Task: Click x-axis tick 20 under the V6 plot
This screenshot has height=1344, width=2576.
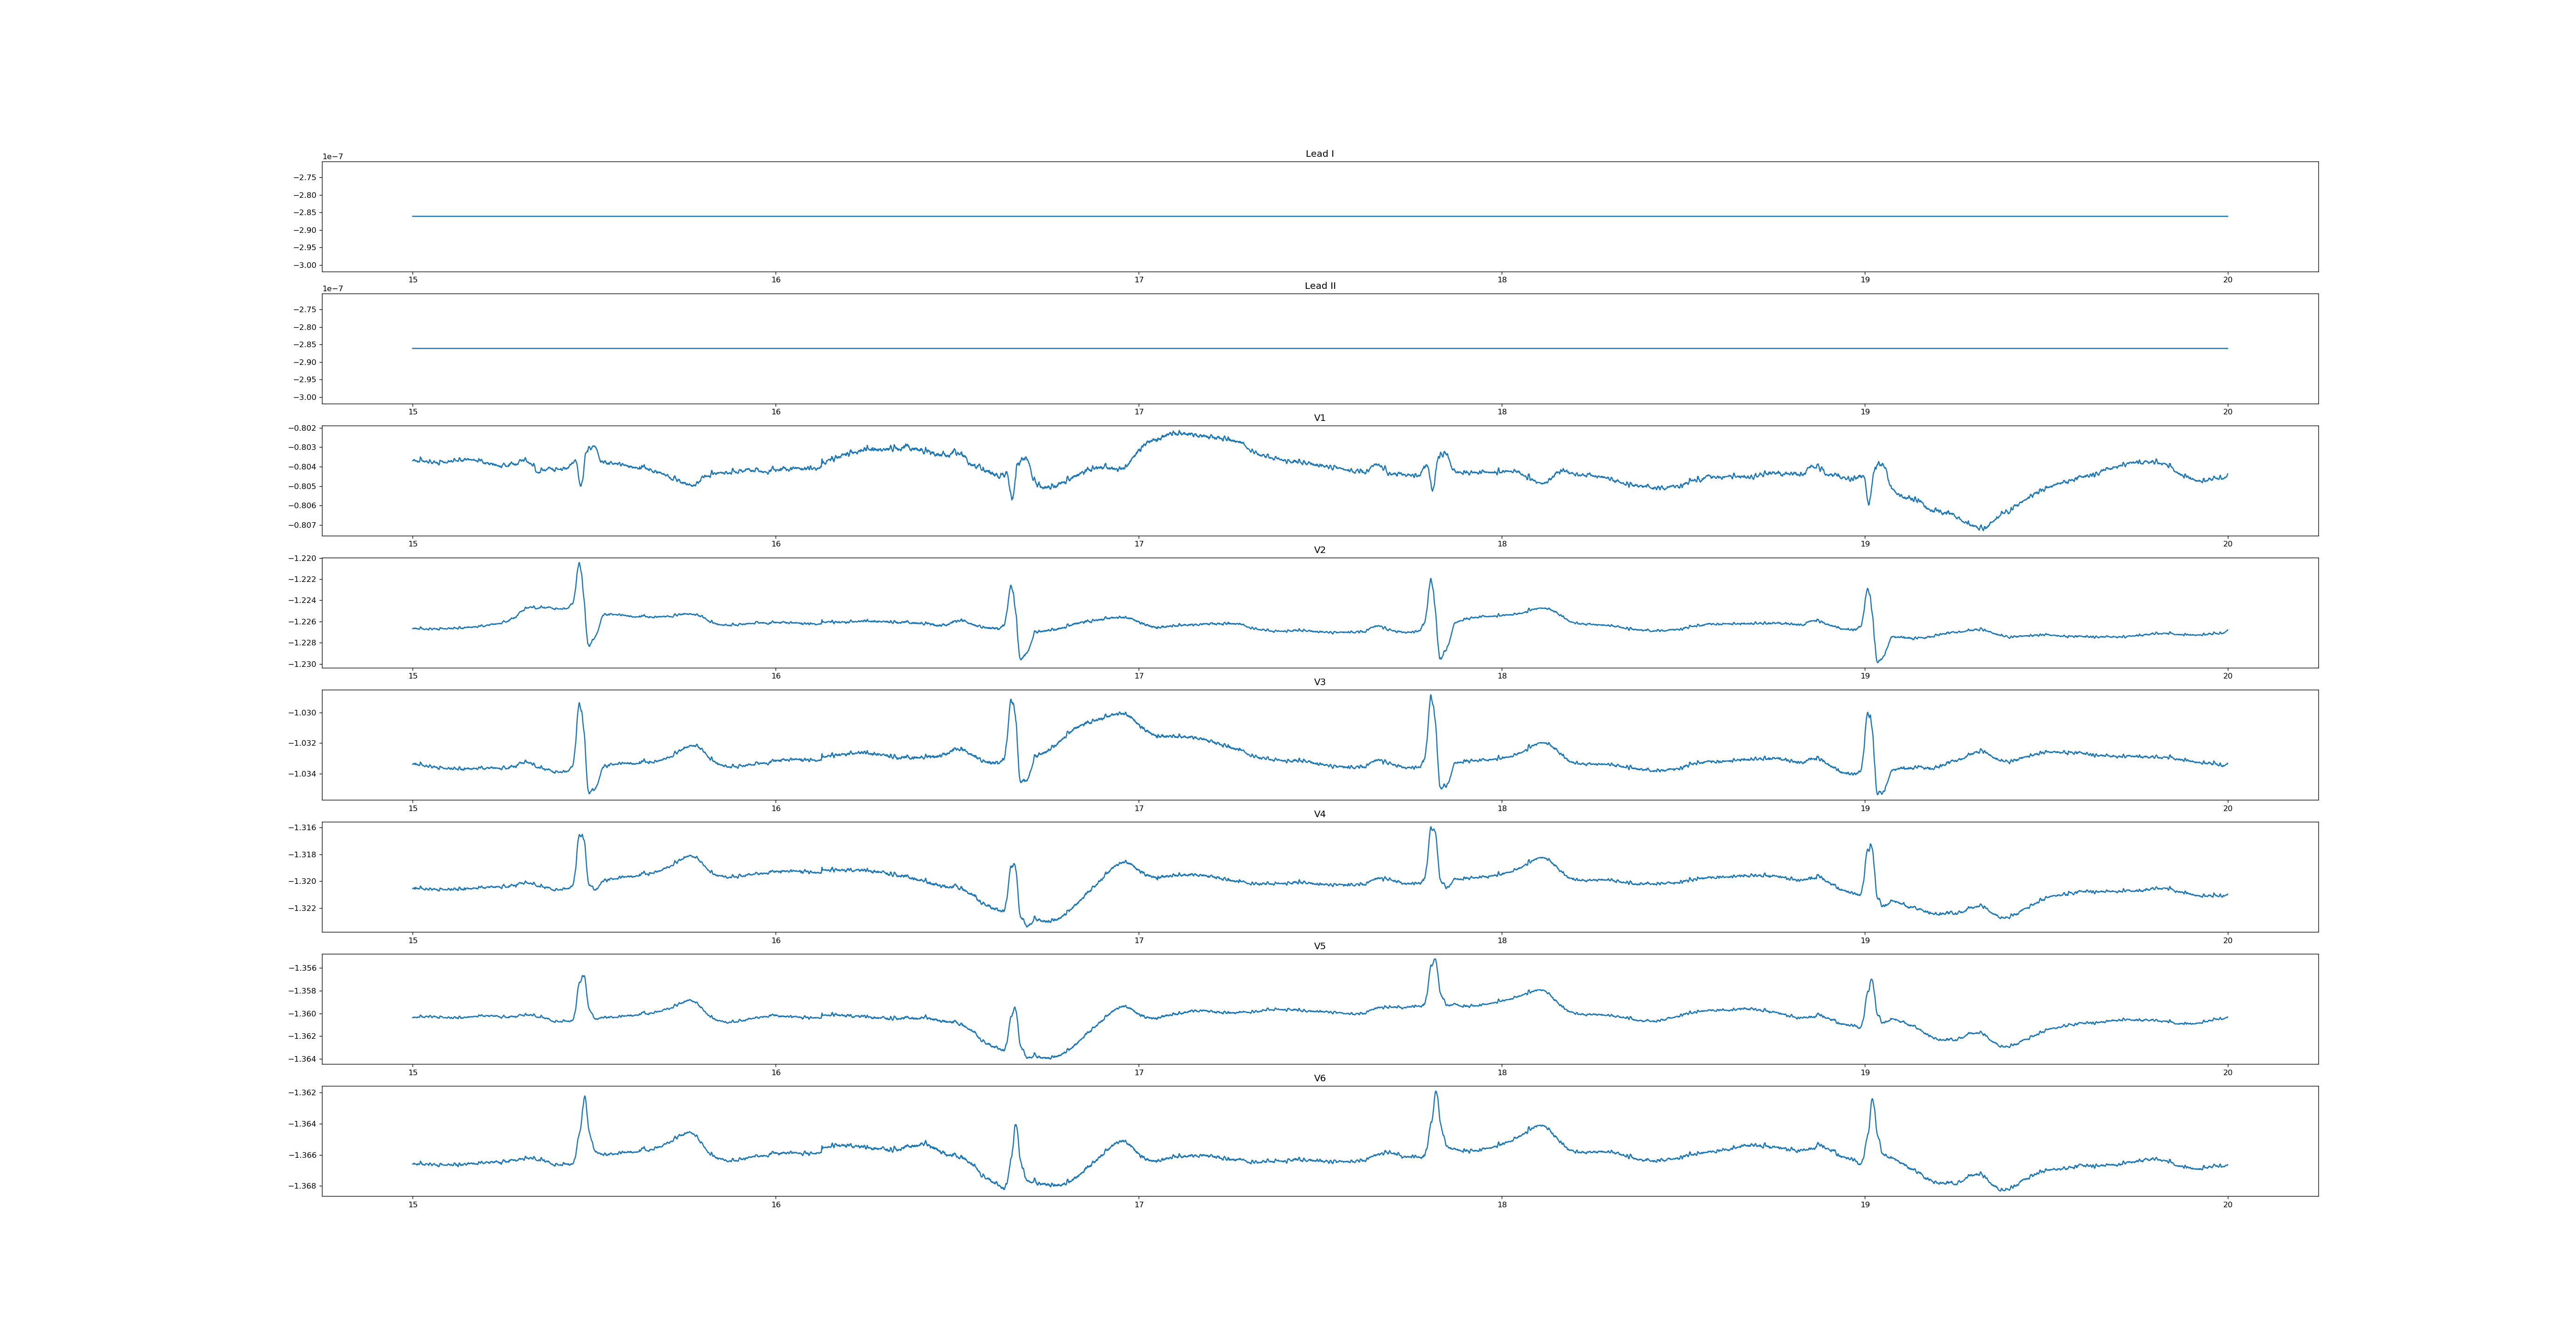Action: pos(2227,1204)
